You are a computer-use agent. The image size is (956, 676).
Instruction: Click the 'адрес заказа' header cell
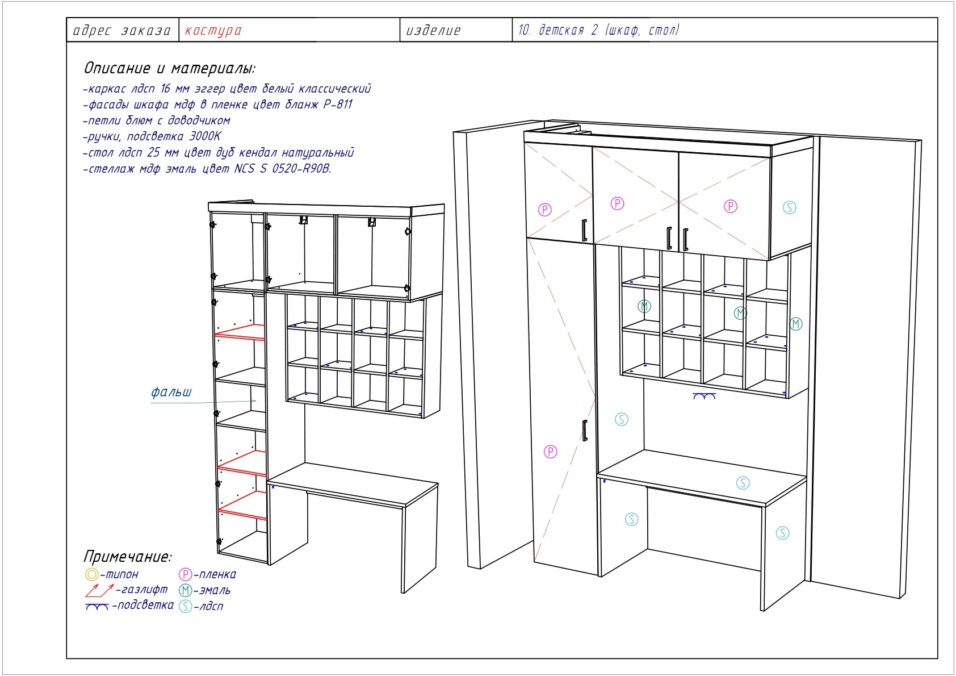(x=123, y=30)
